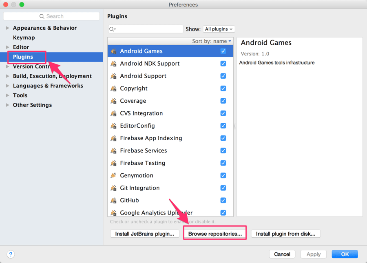Click the magnifier icon in Preferences search
This screenshot has width=367, height=263.
[x=42, y=16]
